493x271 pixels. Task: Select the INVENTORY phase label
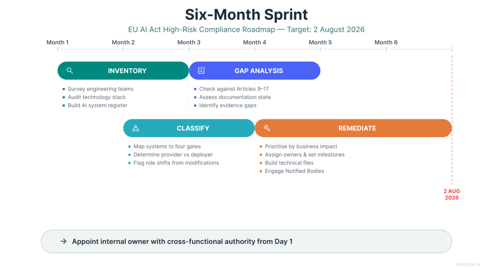127,71
